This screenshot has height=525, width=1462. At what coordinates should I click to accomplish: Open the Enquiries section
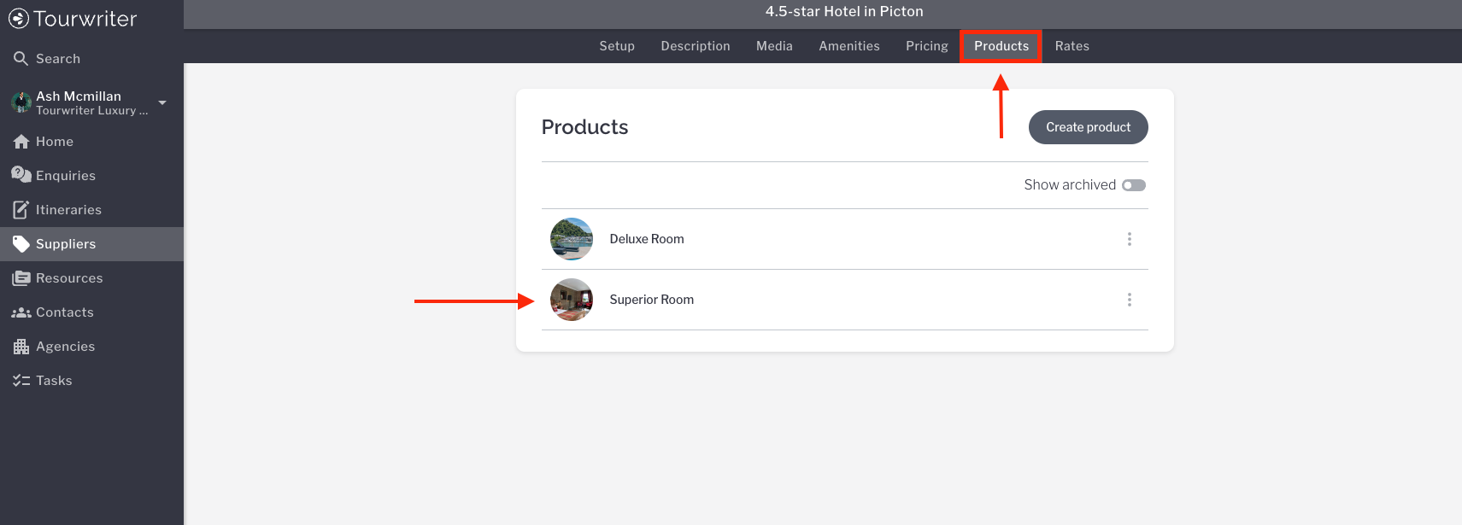click(x=65, y=176)
